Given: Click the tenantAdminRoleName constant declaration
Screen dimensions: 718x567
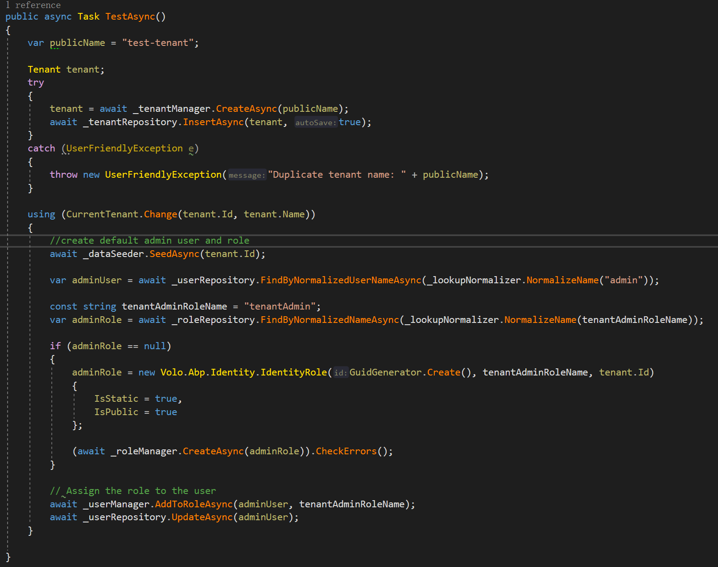Looking at the screenshot, I should (x=174, y=306).
